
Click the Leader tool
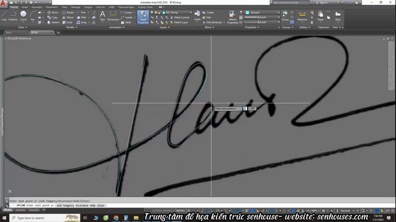127,17
